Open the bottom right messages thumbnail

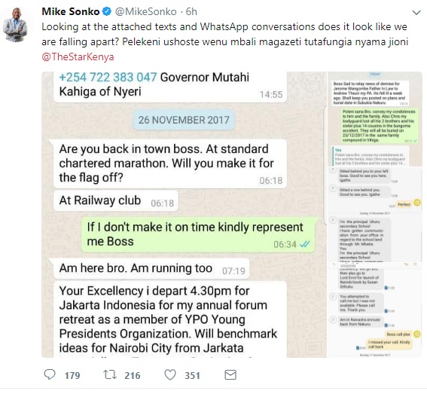375,310
